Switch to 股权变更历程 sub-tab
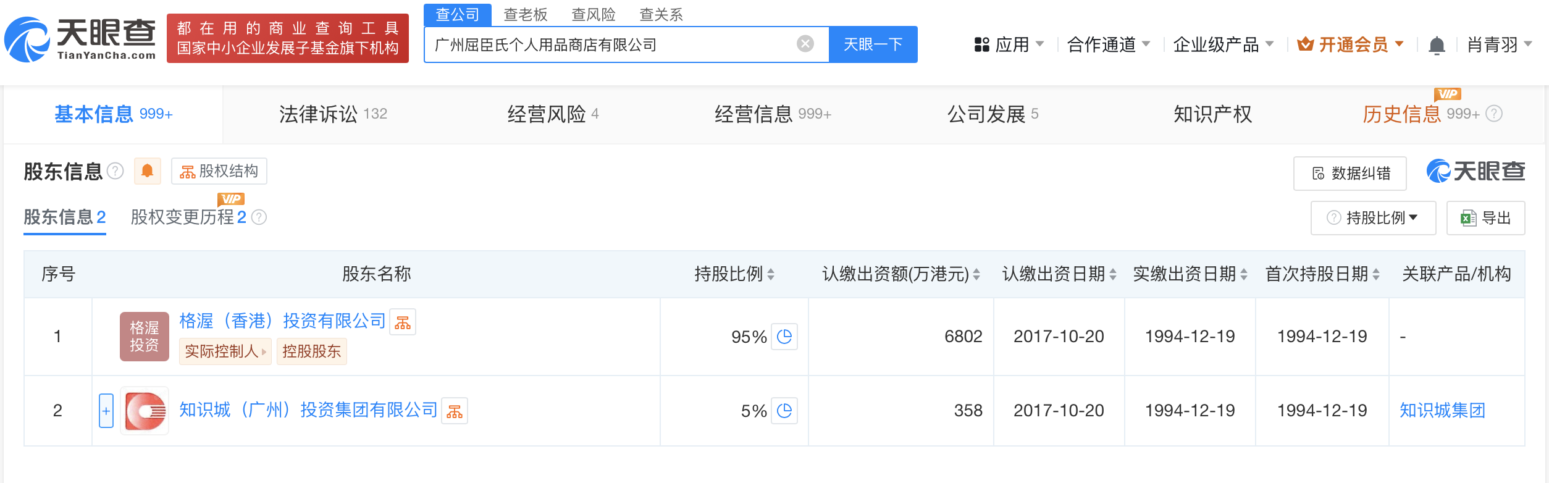The height and width of the screenshot is (483, 1549). click(188, 217)
